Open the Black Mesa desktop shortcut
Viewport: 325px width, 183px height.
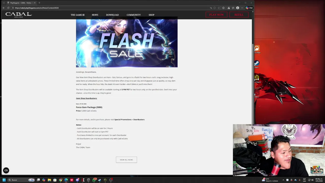coord(257,49)
